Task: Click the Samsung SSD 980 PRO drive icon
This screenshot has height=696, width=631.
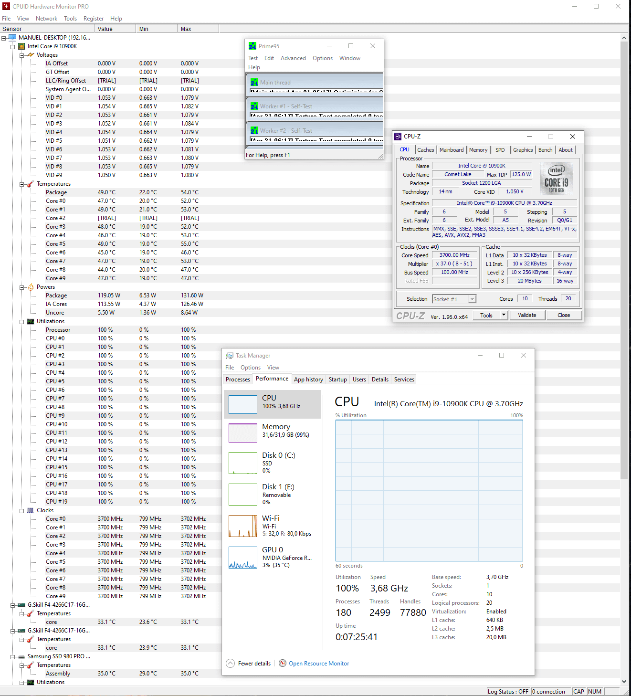Action: 21,656
